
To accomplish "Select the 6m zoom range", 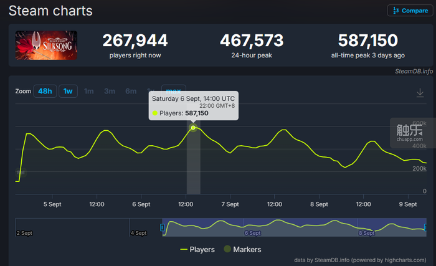I will (131, 92).
